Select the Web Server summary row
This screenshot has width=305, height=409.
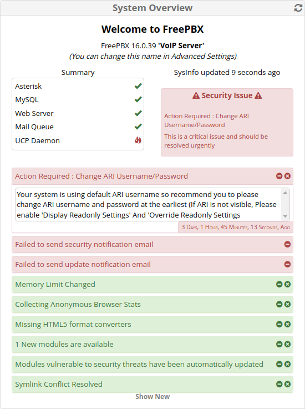click(78, 113)
